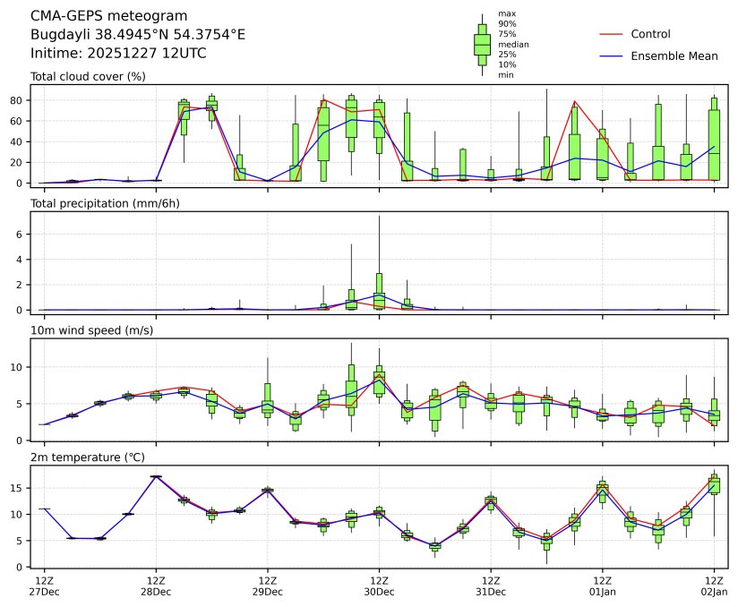Screen dimensions: 738x607
Task: Click the 12Z 02Jan time axis label
Action: click(714, 586)
